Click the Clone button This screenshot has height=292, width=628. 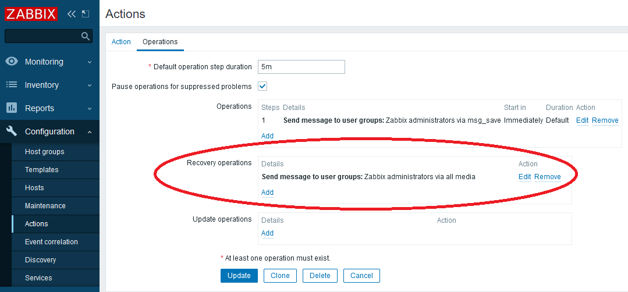click(280, 276)
